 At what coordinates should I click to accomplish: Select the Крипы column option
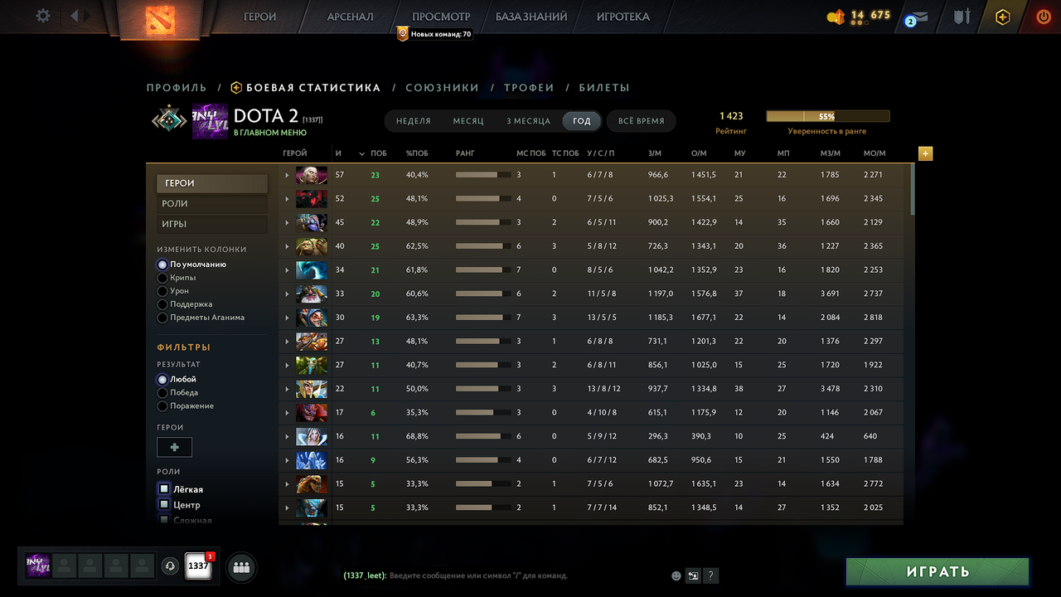point(162,278)
